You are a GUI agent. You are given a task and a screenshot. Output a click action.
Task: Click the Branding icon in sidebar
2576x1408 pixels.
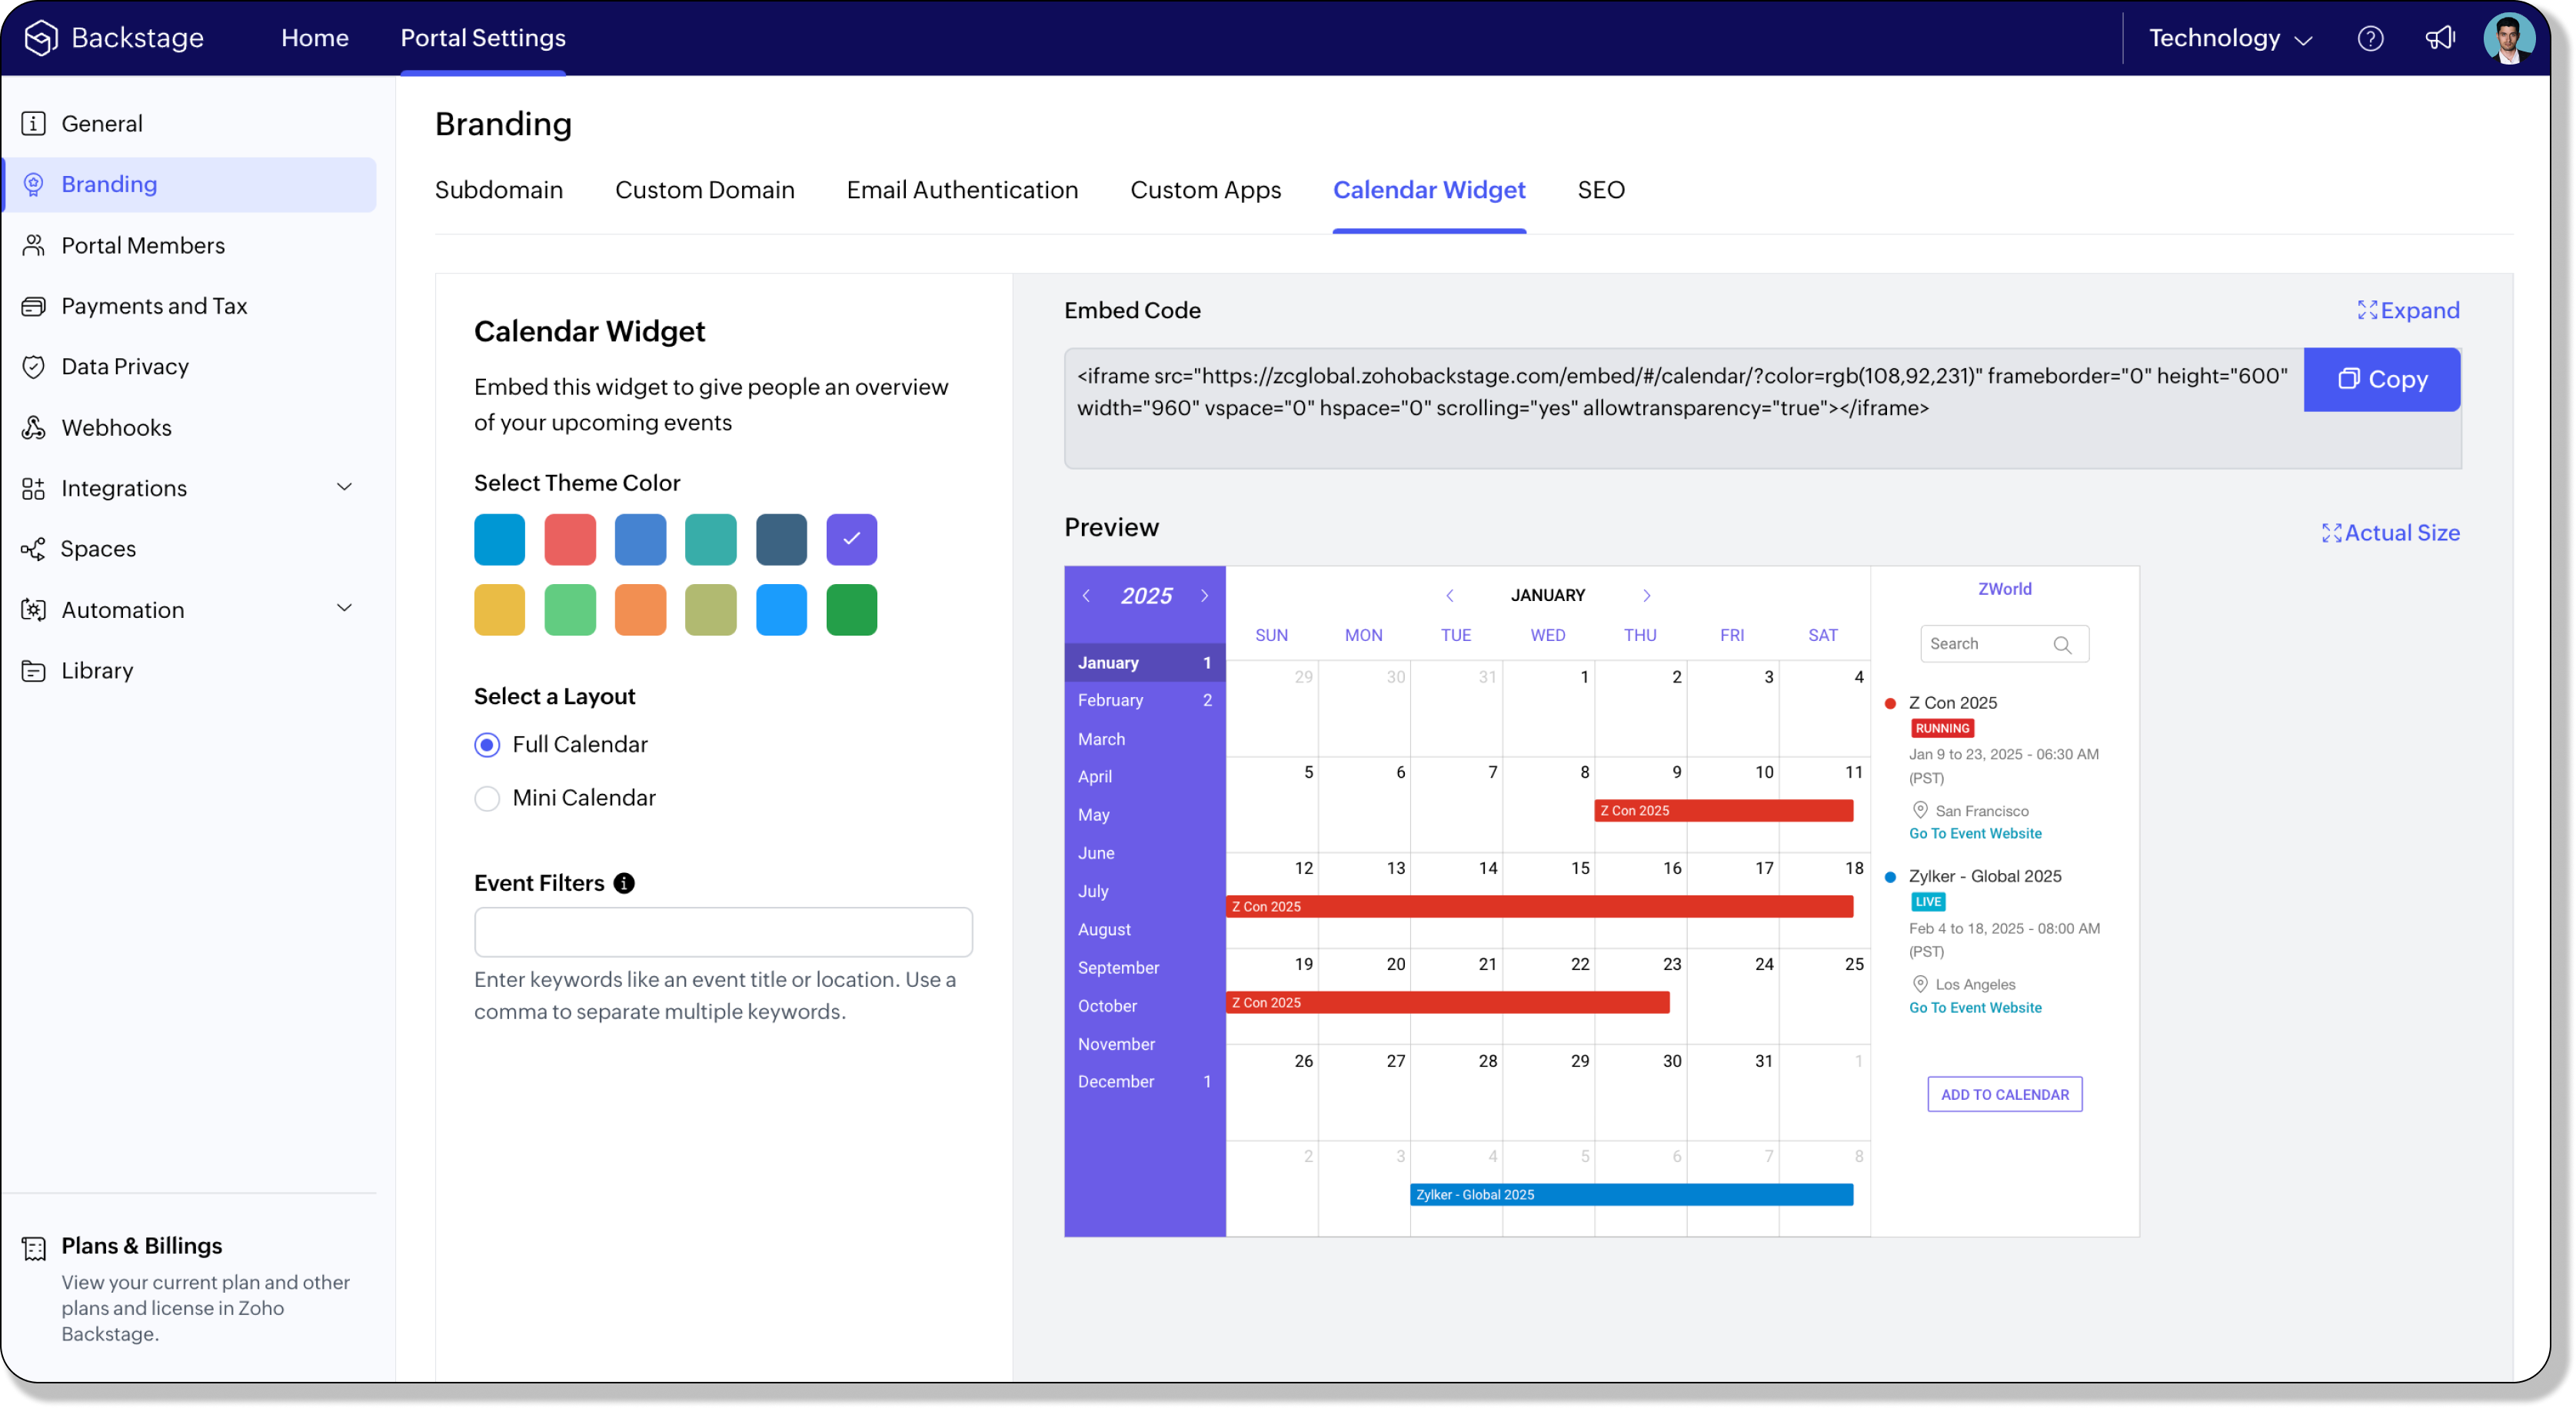click(x=33, y=184)
